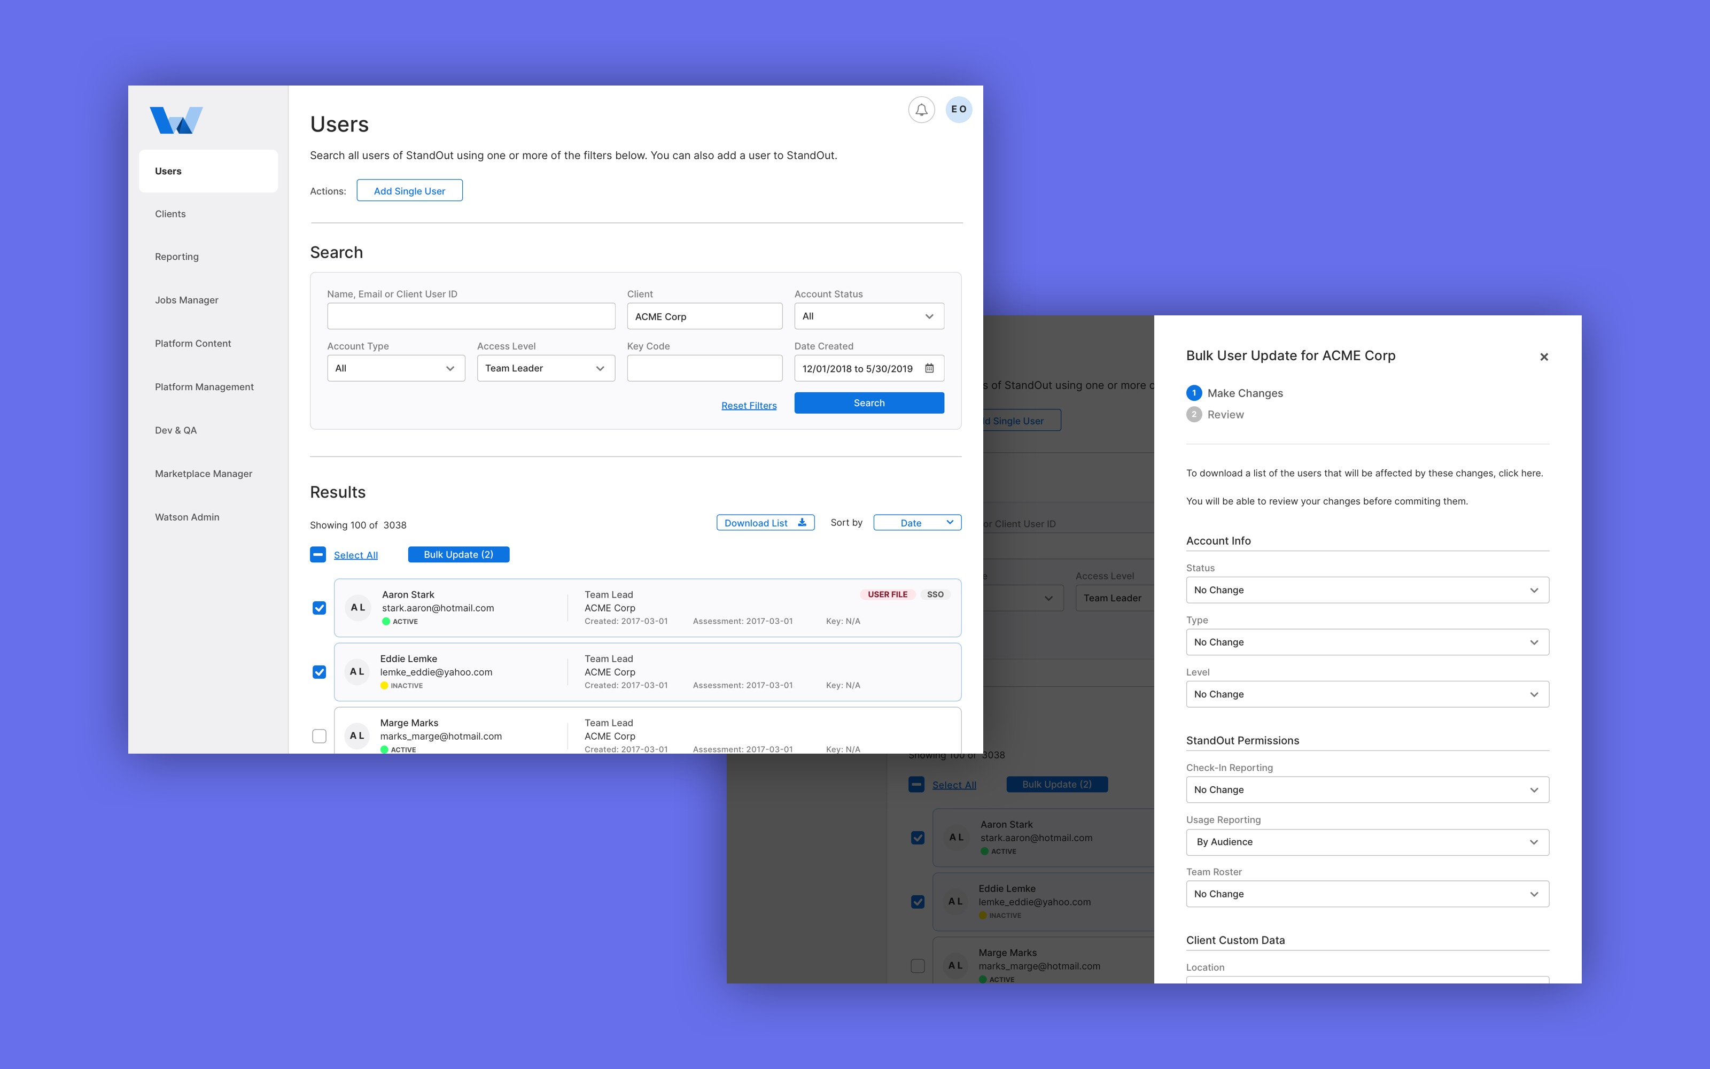Viewport: 1710px width, 1069px height.
Task: Open Platform Management in the sidebar
Action: [204, 387]
